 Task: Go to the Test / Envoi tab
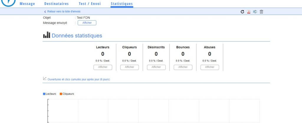coord(90,4)
